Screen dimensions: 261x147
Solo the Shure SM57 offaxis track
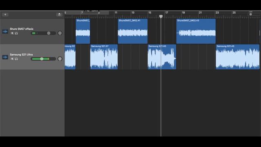16,33
